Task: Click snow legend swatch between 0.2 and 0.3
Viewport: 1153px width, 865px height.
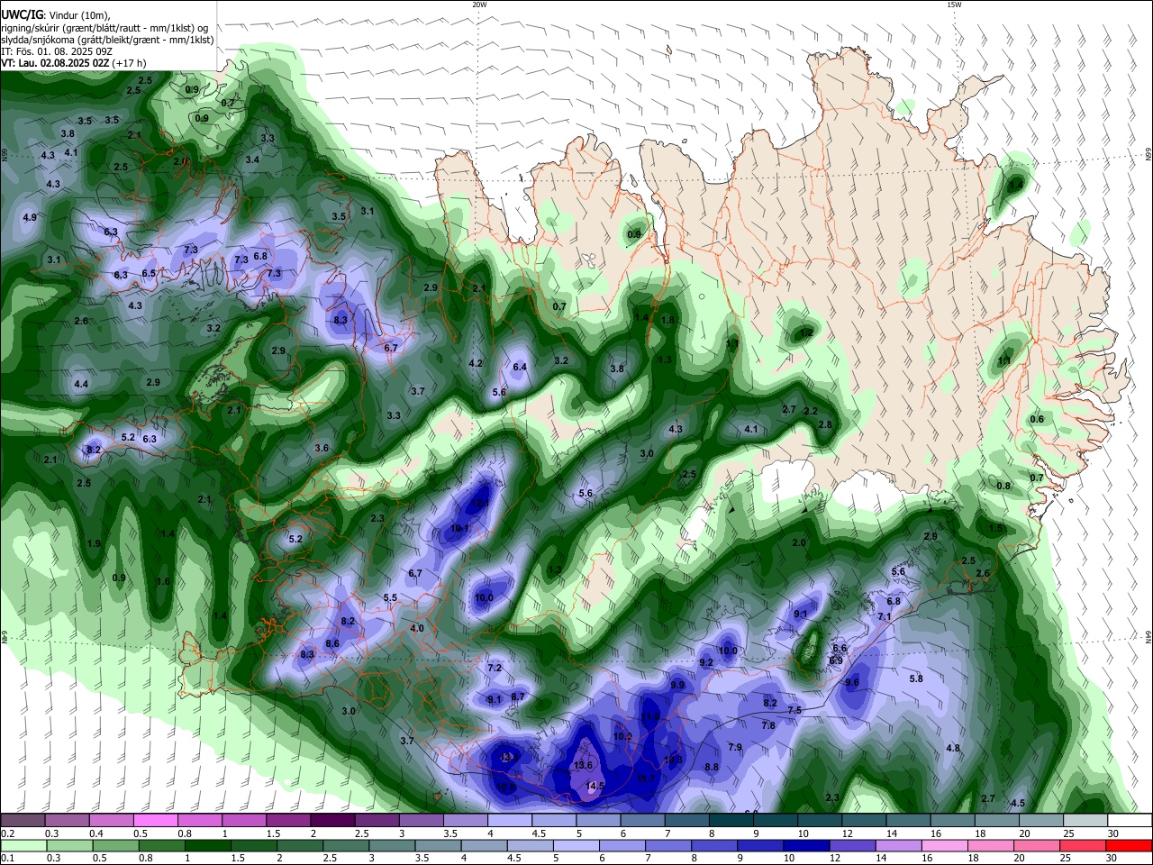Action: [x=23, y=821]
